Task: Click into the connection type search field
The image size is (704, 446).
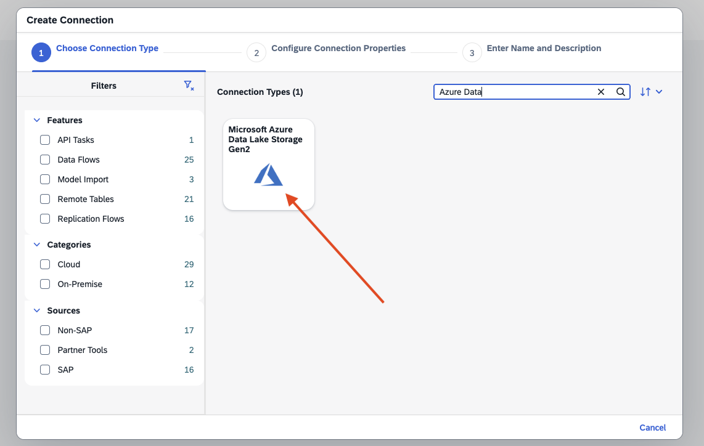Action: (x=514, y=92)
